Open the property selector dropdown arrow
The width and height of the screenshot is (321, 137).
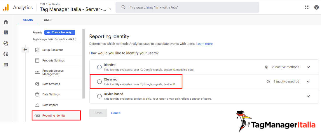[110, 9]
